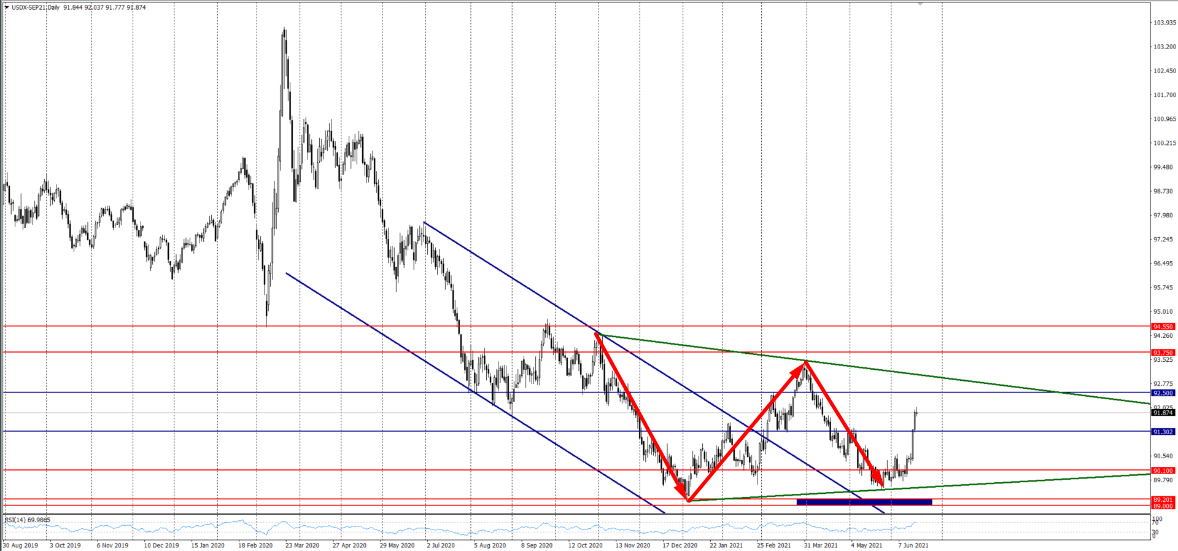Select the 93.750 red price label
Viewport: 1178px width, 551px height.
coord(1163,353)
